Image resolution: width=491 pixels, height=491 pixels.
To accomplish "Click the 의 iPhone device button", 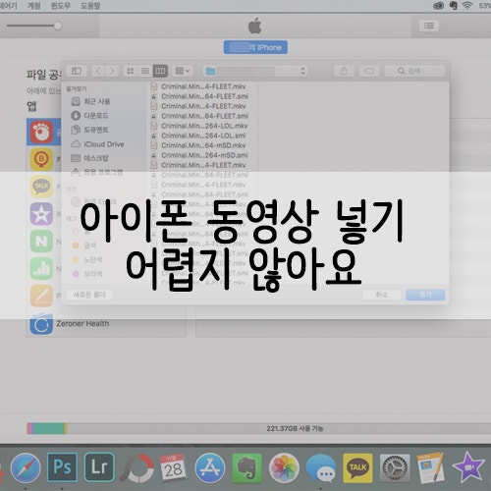I will click(x=255, y=47).
